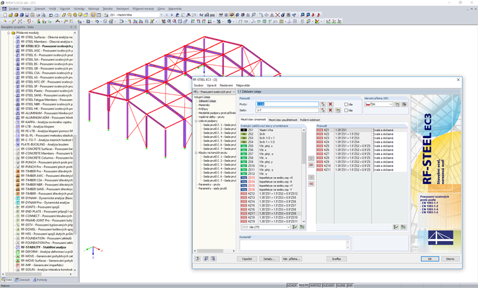Screen dimensions: 478x288
Task: Toggle VLINIE in status bar
Action: [x=341, y=285]
